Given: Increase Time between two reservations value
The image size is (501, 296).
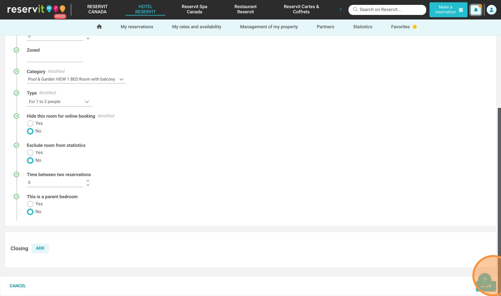Looking at the screenshot, I should click(88, 181).
